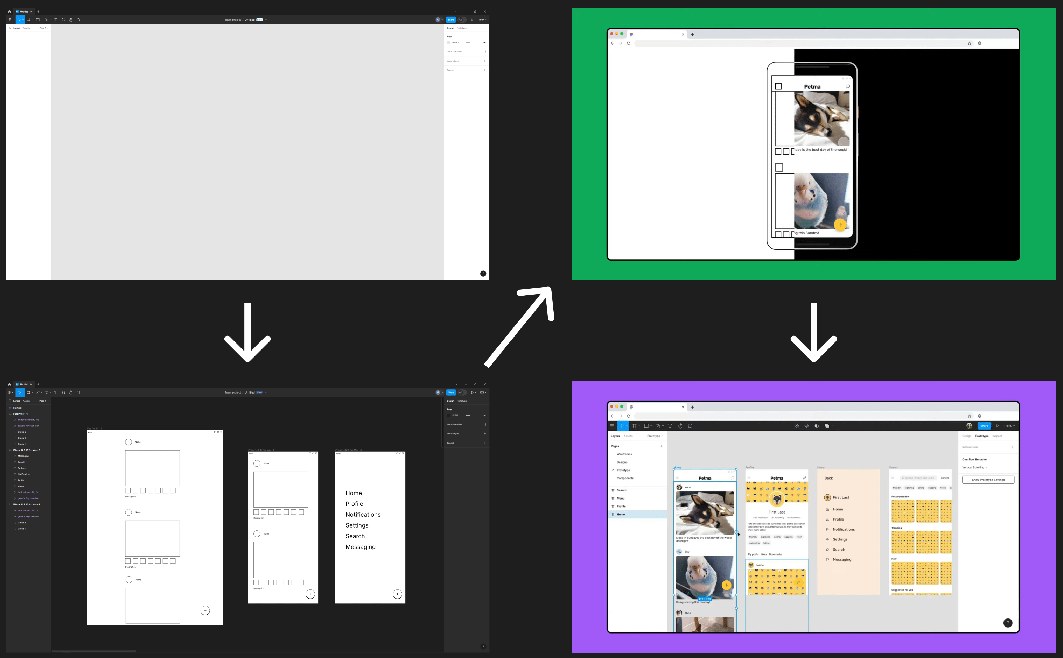Select the Frame 2 layer in Layers panel
The height and width of the screenshot is (658, 1063).
pos(18,408)
